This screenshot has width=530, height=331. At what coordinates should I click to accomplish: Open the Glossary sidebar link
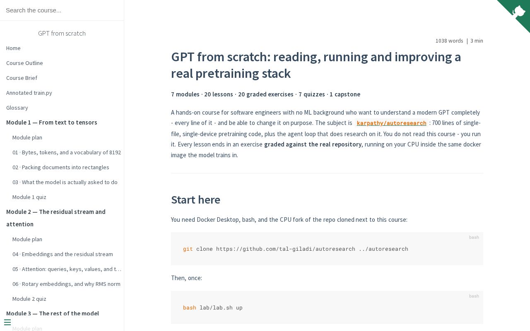tap(17, 108)
